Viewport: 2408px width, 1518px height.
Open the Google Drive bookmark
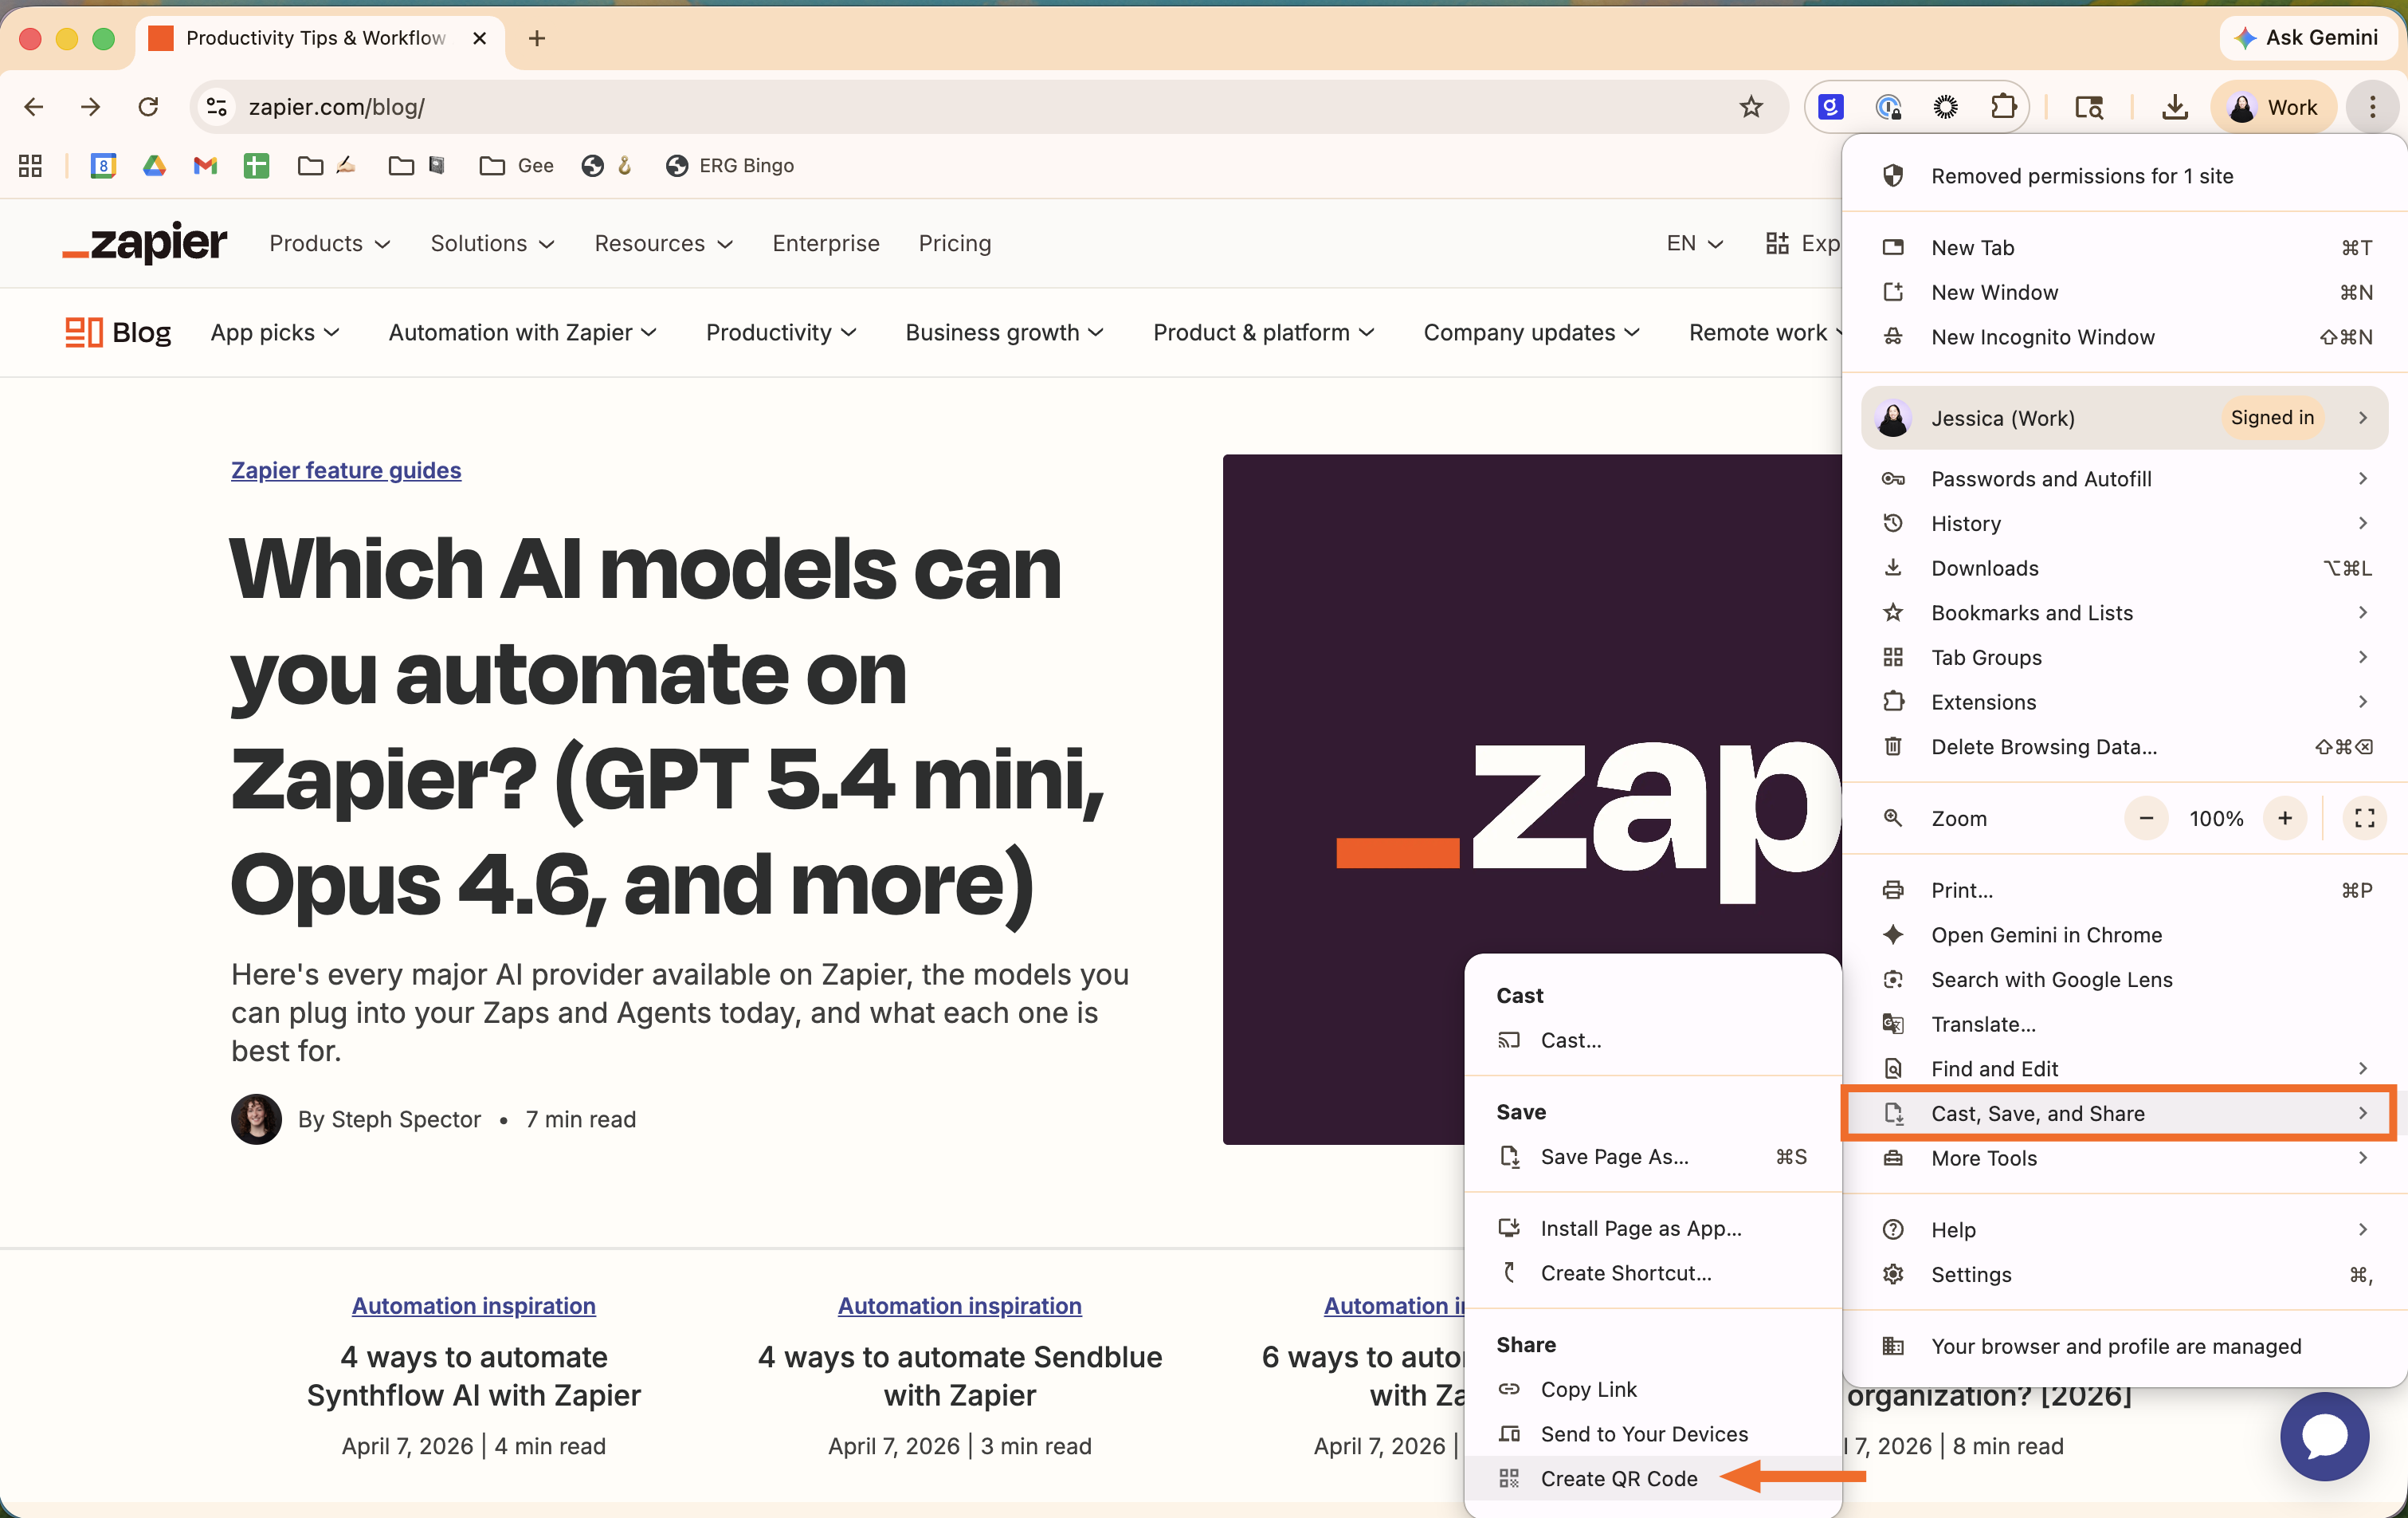(x=155, y=165)
